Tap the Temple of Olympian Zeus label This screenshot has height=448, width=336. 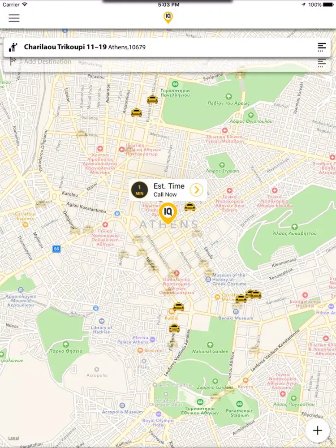166,402
